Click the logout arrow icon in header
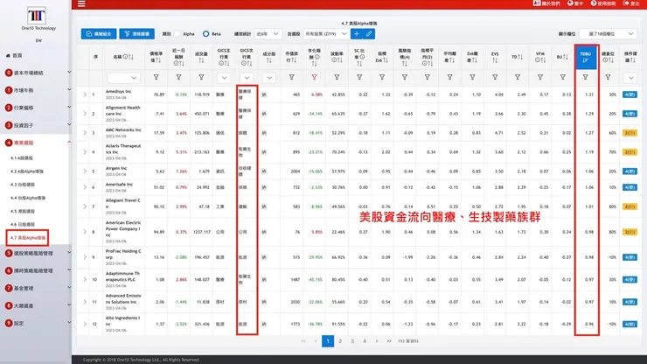 click(626, 3)
